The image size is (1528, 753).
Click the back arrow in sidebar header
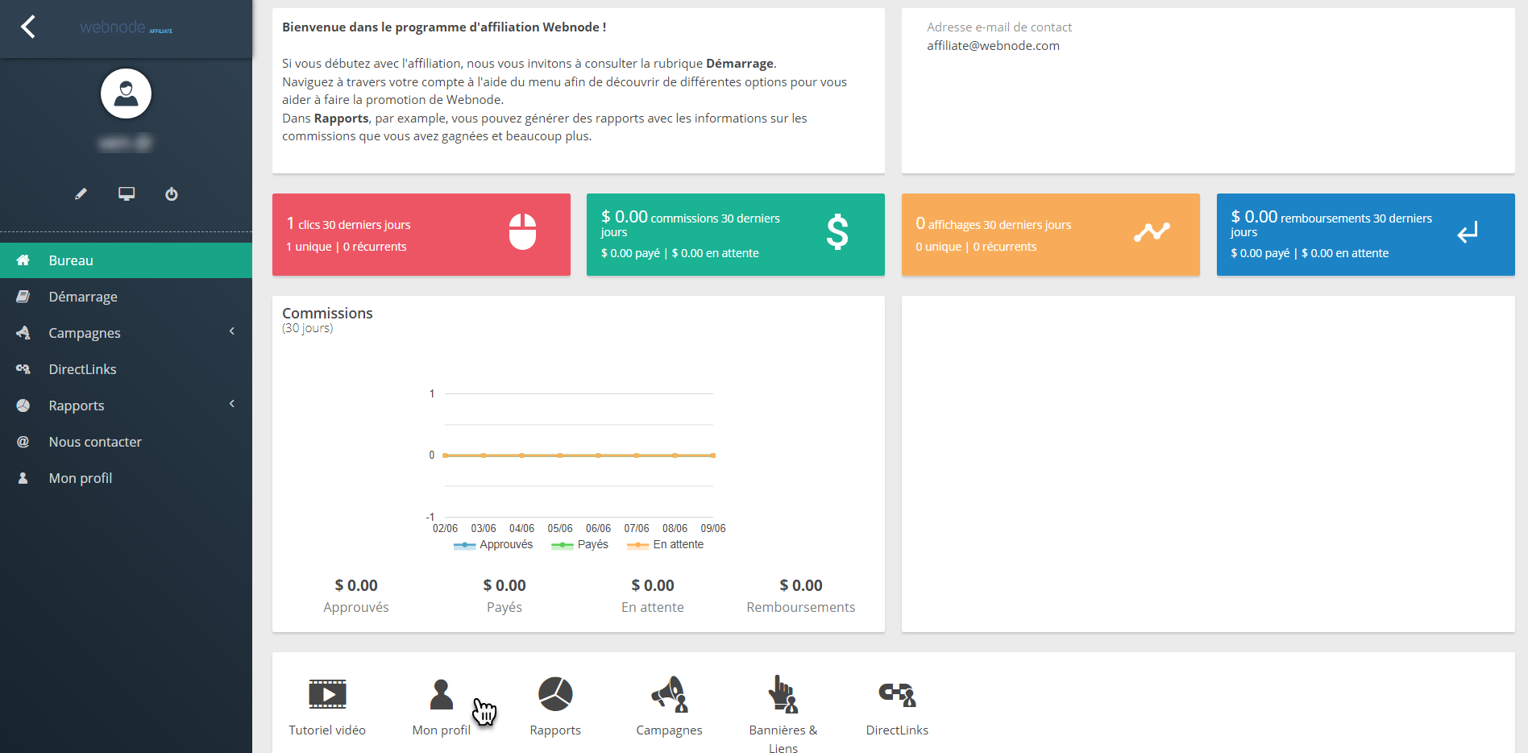28,27
